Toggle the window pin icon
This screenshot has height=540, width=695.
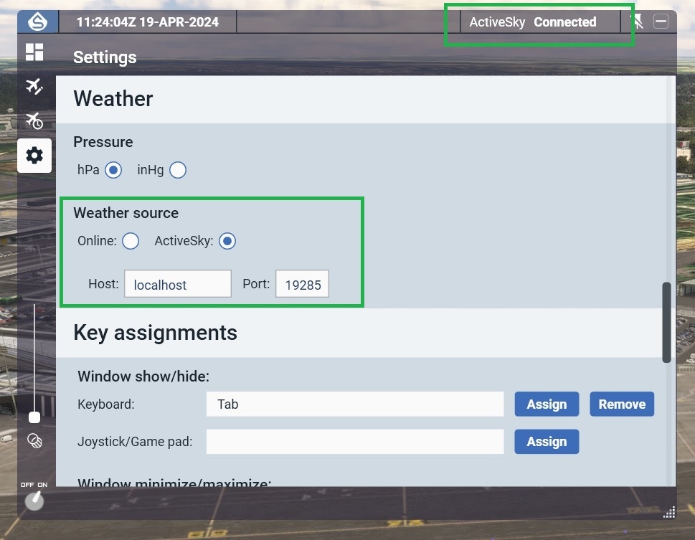[x=637, y=22]
